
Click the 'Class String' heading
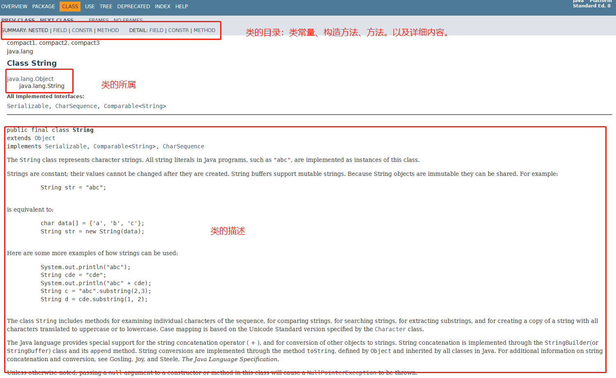coord(32,63)
